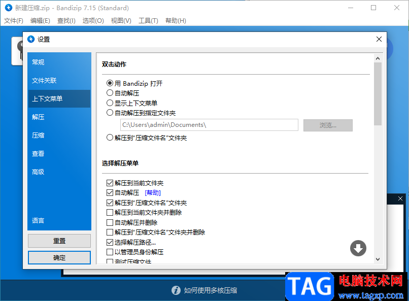This screenshot has width=409, height=301.
Task: Uncheck 解压到当前文件夹 checkbox
Action: click(110, 183)
